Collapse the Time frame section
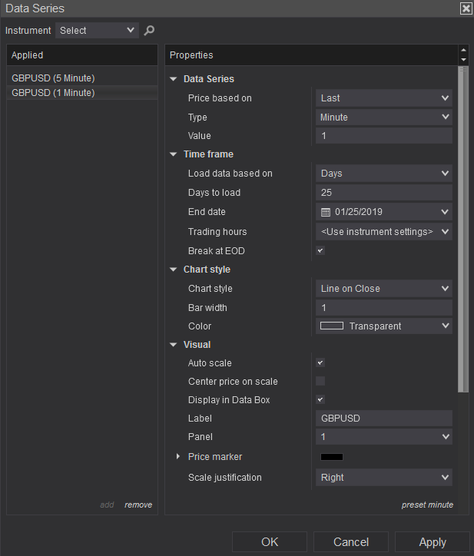 pos(174,154)
